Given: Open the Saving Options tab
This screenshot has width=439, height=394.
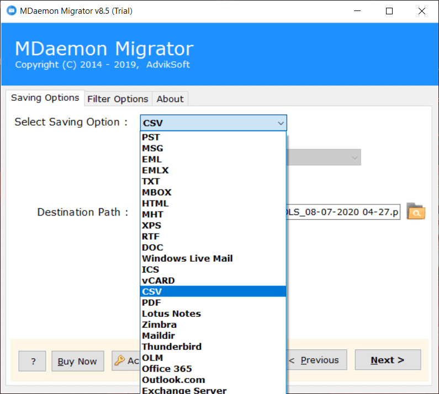Looking at the screenshot, I should coord(45,98).
